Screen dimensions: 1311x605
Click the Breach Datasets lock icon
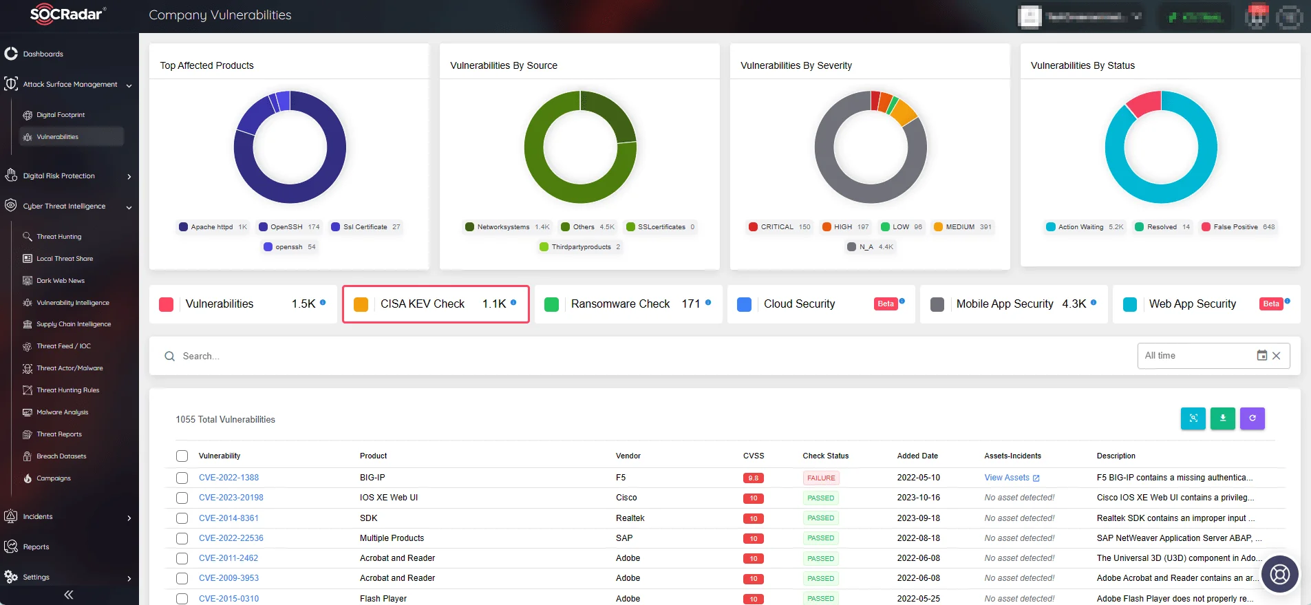28,456
